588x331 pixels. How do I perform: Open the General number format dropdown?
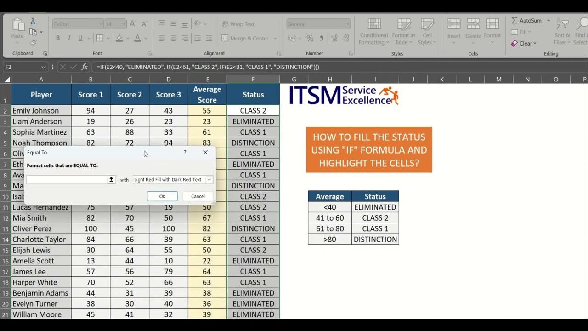click(x=348, y=24)
